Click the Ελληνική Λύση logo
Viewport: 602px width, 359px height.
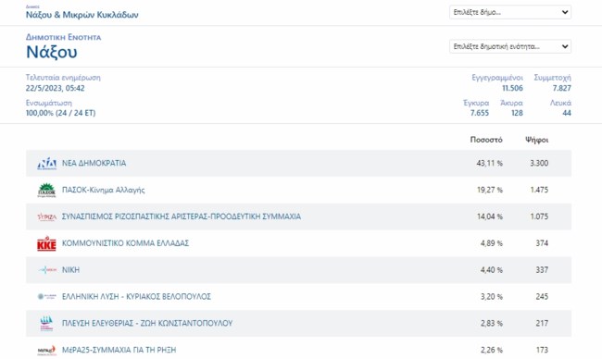tap(47, 296)
